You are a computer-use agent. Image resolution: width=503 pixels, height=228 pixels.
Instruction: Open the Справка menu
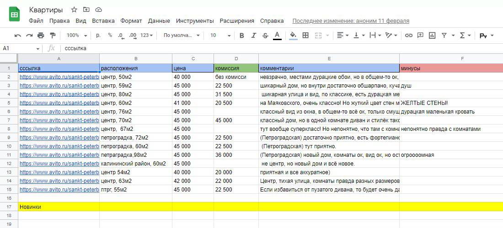click(272, 21)
